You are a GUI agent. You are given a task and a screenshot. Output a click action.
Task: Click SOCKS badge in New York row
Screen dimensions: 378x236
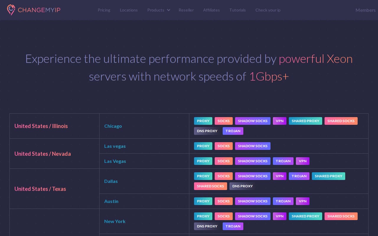point(224,216)
